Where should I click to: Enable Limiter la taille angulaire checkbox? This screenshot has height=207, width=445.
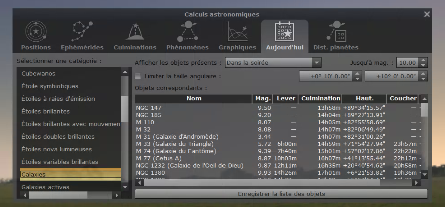(x=138, y=76)
